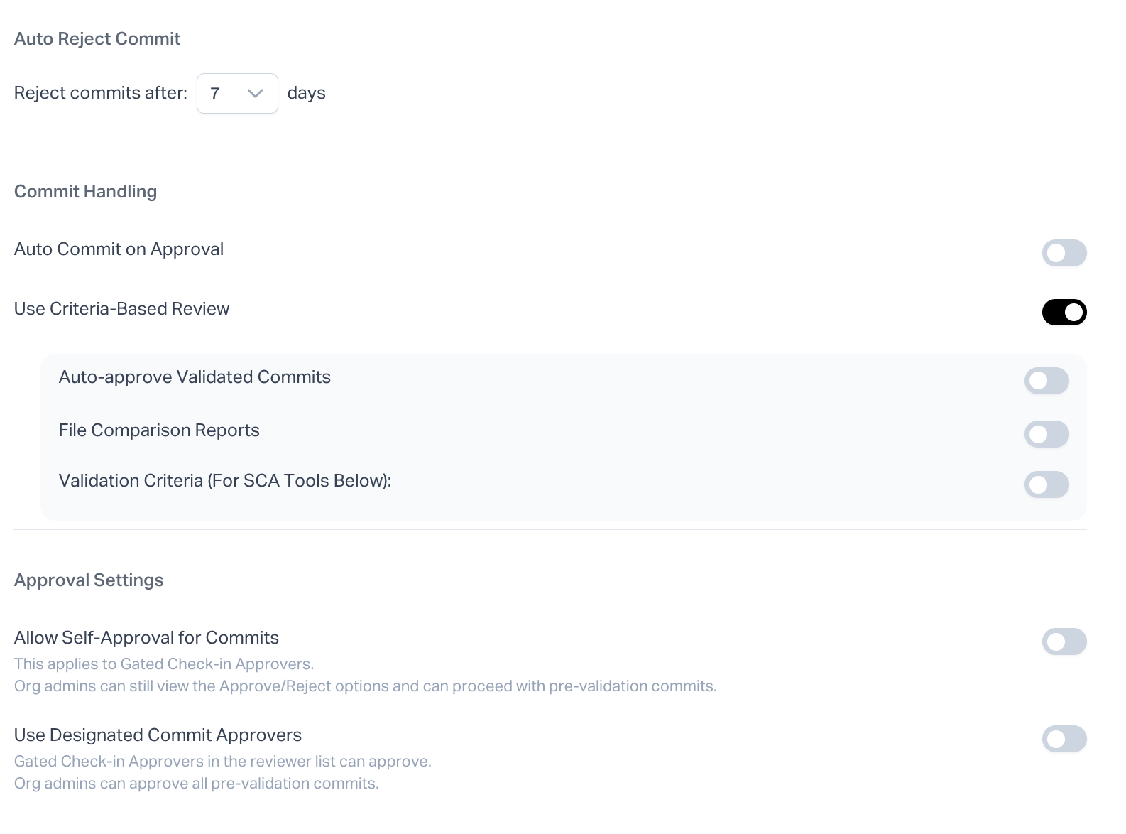1126x834 pixels.
Task: Click the Allow Self-Approval for Commits label
Action: point(146,638)
